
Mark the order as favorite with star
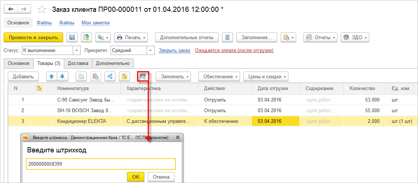pos(42,10)
